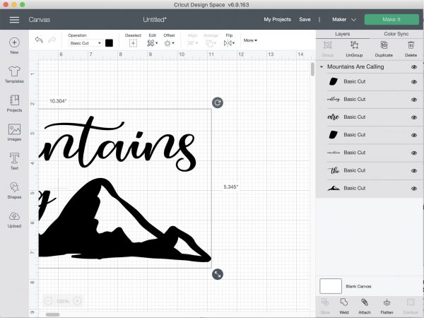The height and width of the screenshot is (318, 424).
Task: Select the 'calling' layer thumbnail
Action: pyautogui.click(x=333, y=99)
